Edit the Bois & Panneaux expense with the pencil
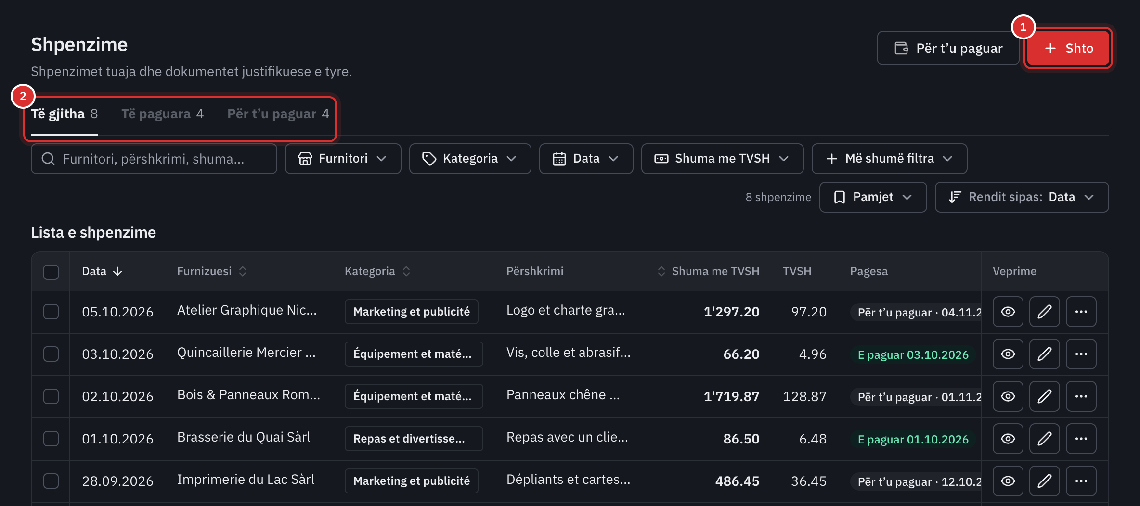This screenshot has height=506, width=1140. pos(1044,396)
